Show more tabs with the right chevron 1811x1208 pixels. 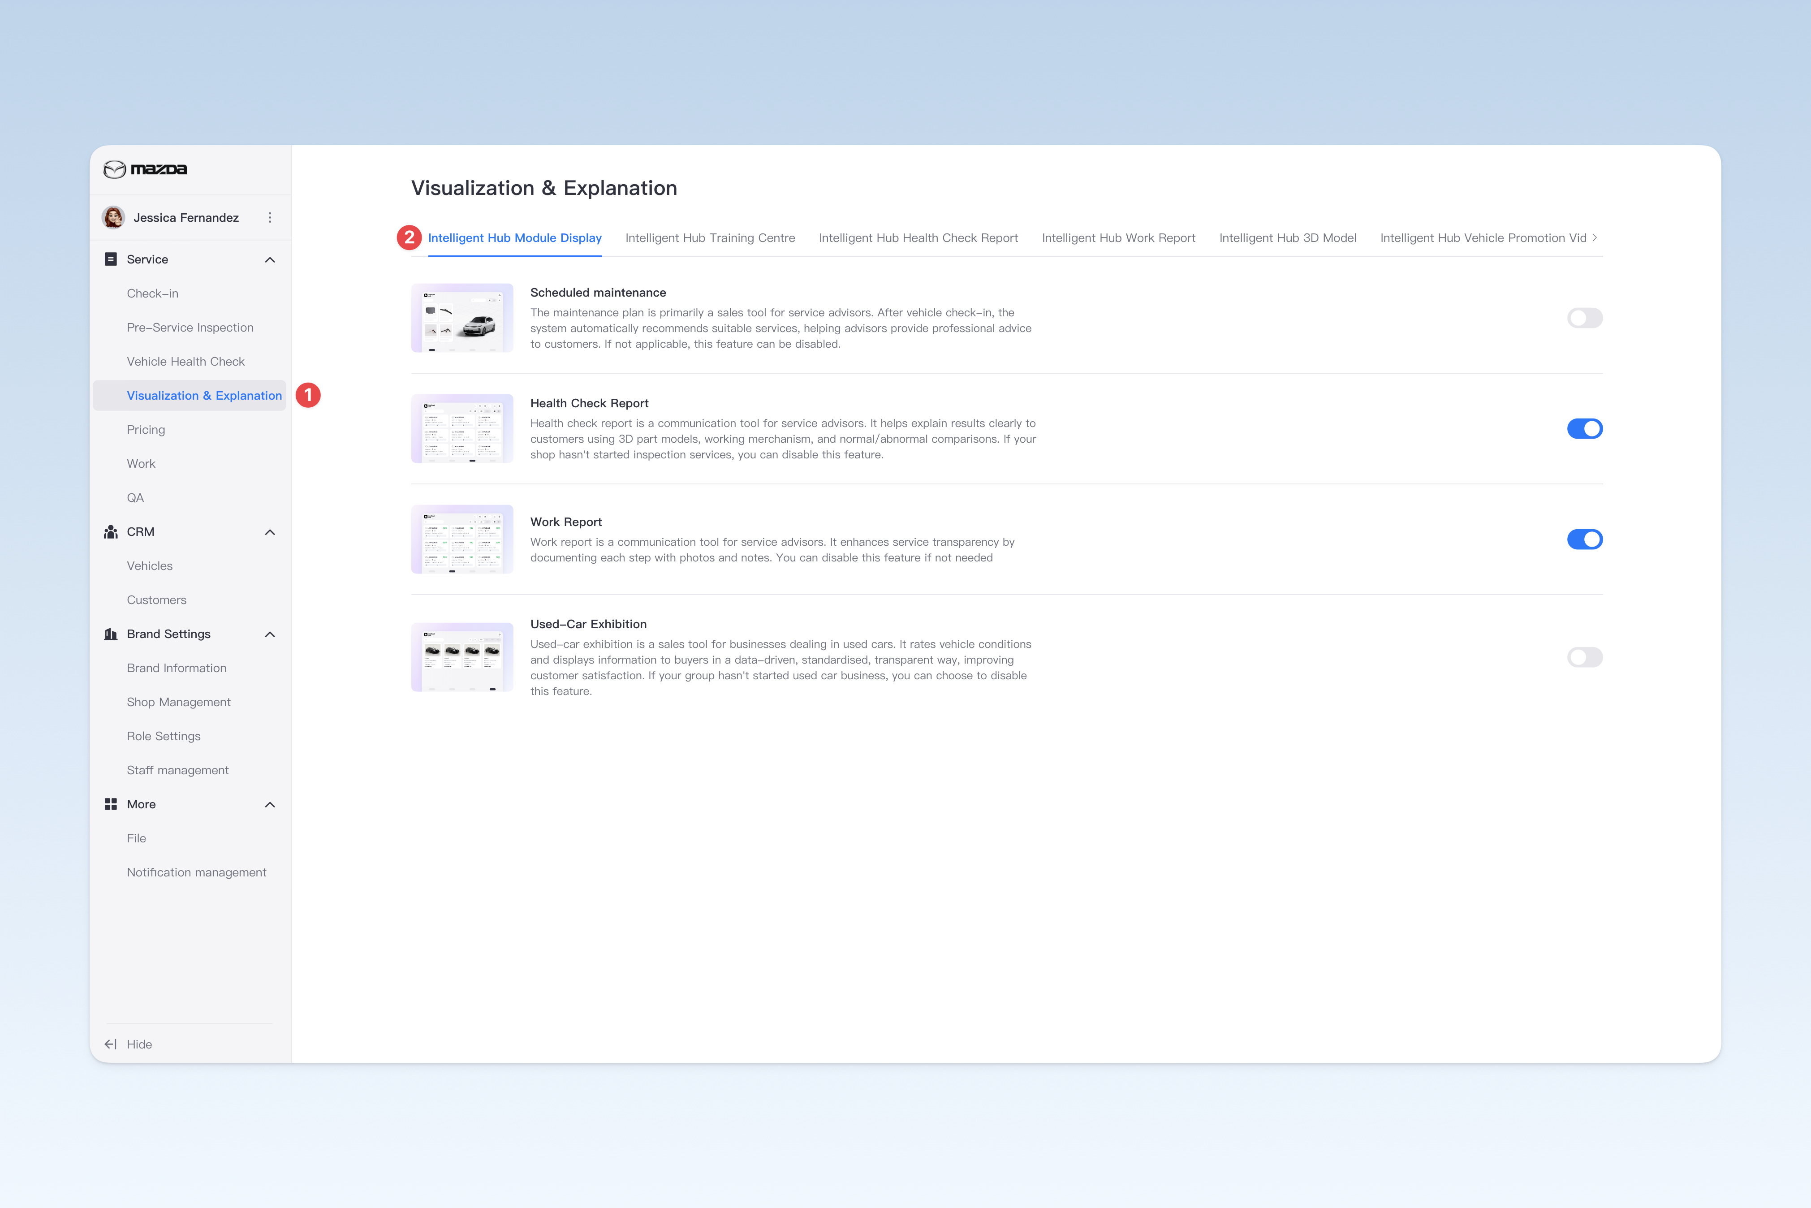1595,237
